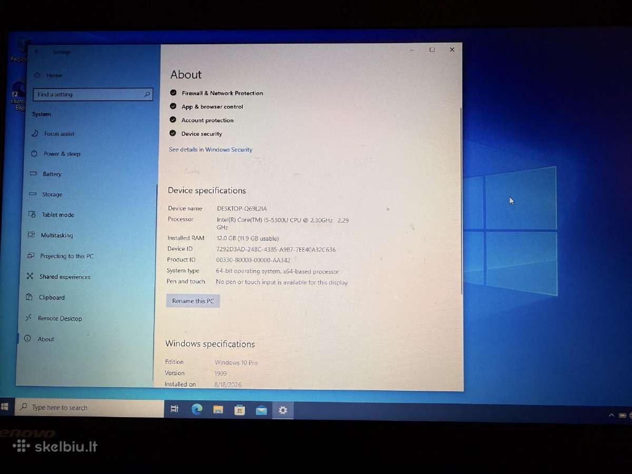632x474 pixels.
Task: Click the About info icon in sidebar
Action: 27,339
